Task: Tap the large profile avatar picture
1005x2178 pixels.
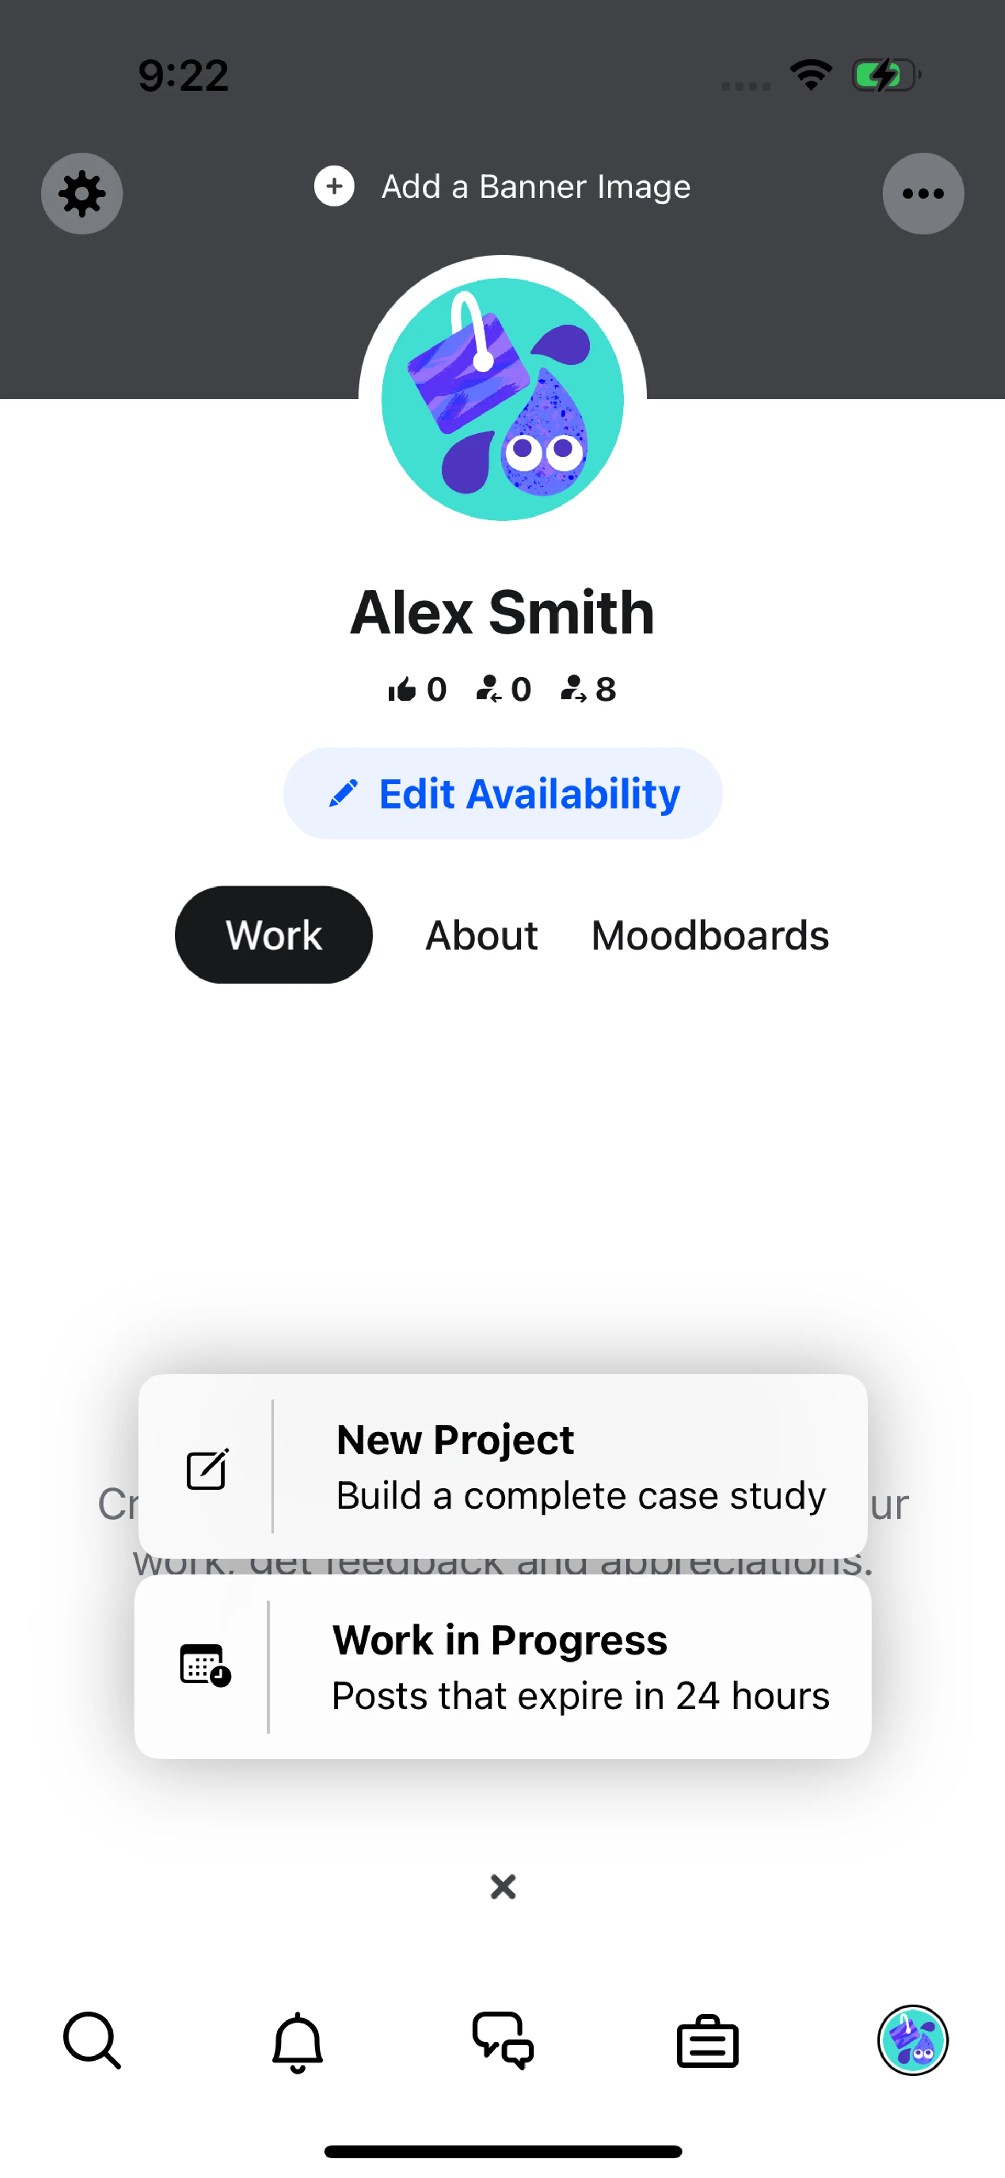Action: pyautogui.click(x=502, y=399)
